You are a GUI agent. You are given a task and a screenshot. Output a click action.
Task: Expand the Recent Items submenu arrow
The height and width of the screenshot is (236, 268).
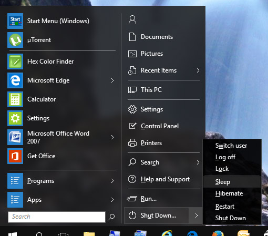(198, 70)
